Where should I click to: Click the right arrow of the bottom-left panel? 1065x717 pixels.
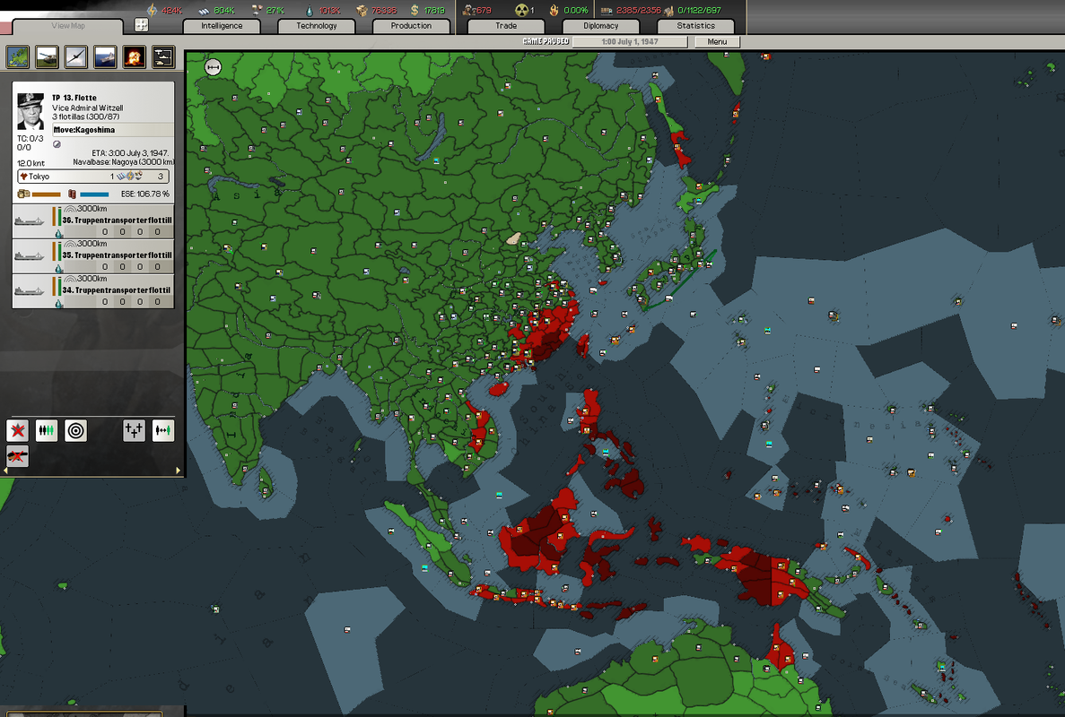pyautogui.click(x=178, y=471)
